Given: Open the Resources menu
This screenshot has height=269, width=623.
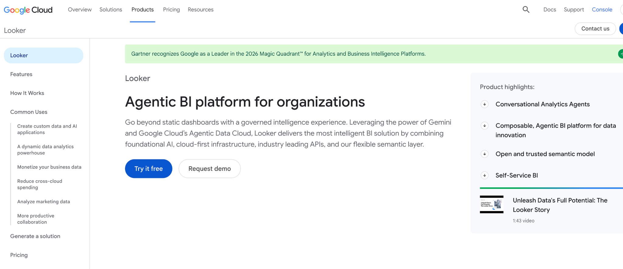Looking at the screenshot, I should coord(200,9).
